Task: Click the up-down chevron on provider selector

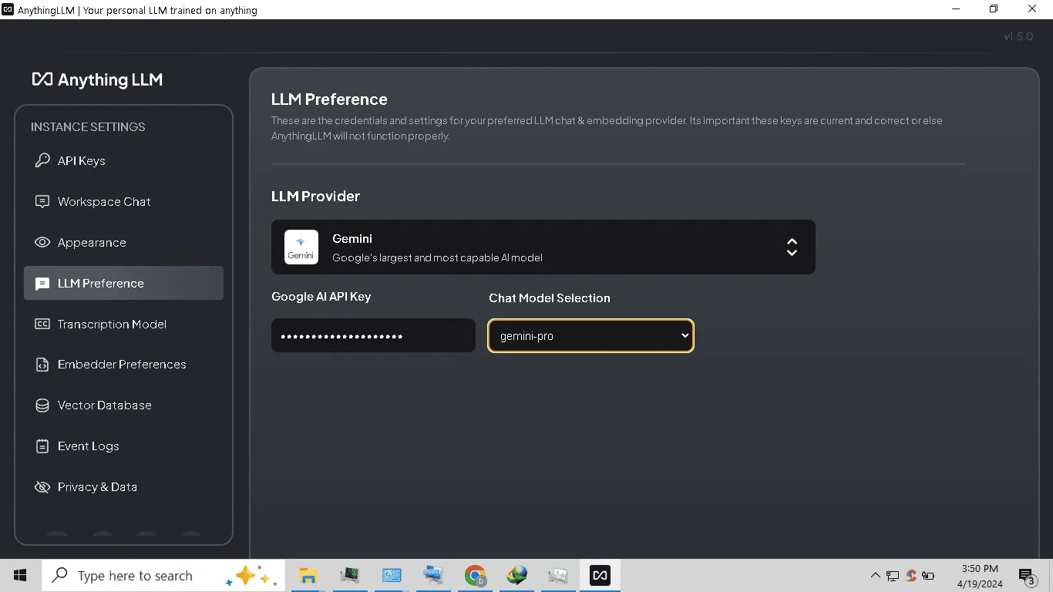Action: coord(792,247)
